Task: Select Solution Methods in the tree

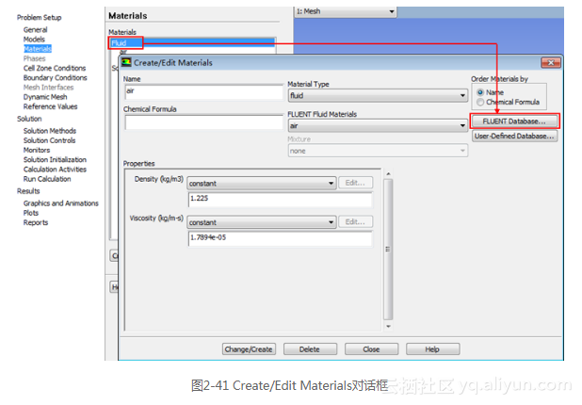Action: click(x=50, y=131)
